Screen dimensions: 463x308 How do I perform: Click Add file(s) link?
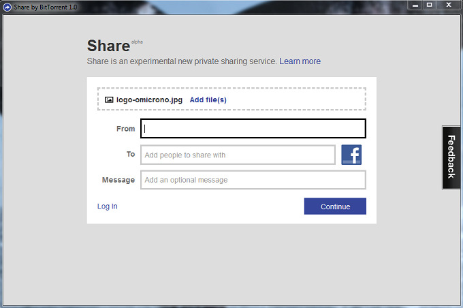(x=208, y=100)
